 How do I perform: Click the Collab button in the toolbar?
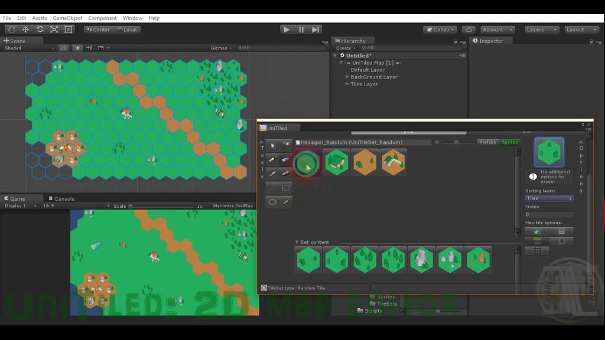(x=440, y=29)
